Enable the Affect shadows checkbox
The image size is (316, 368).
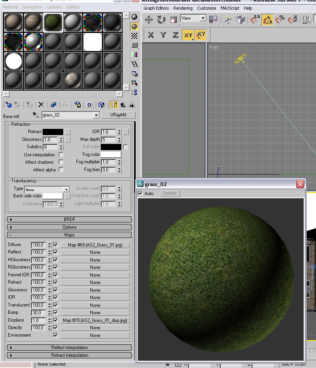(x=61, y=162)
